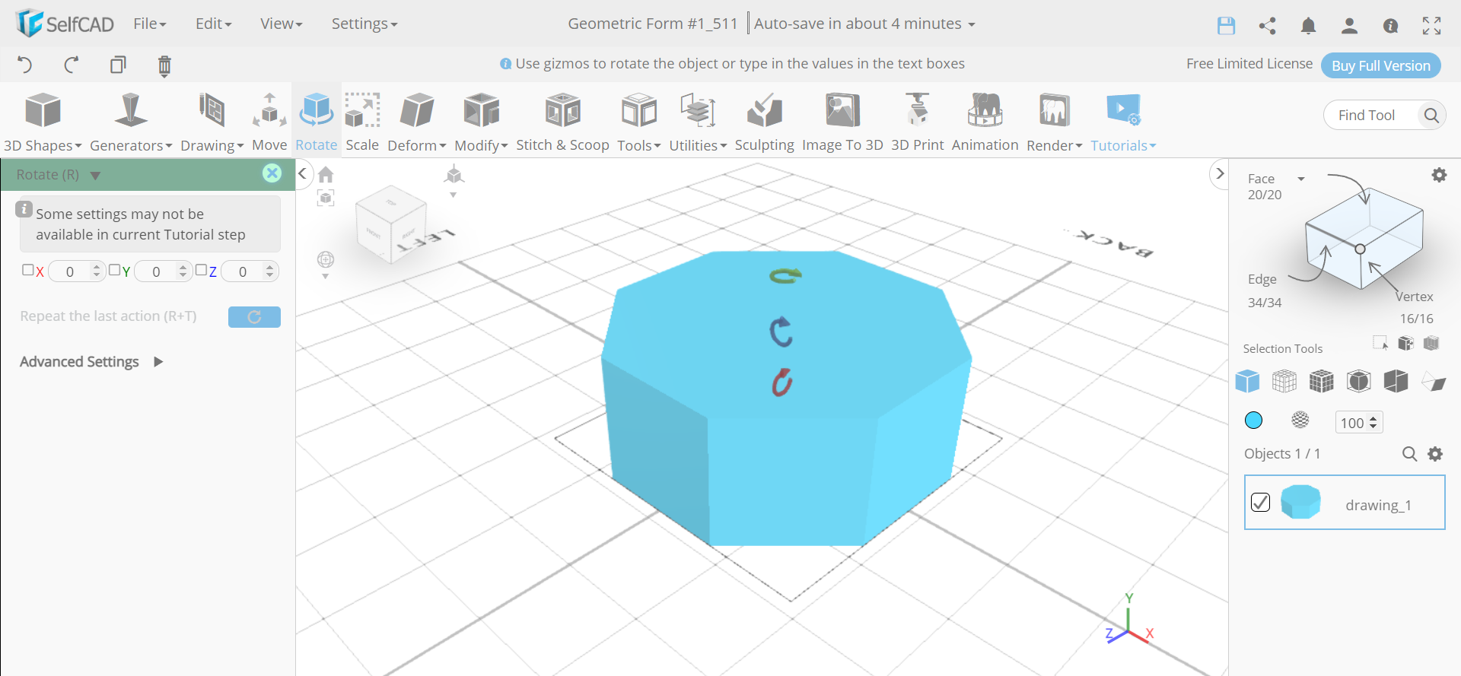
Task: Open the Face selection mode dropdown
Action: [1301, 179]
